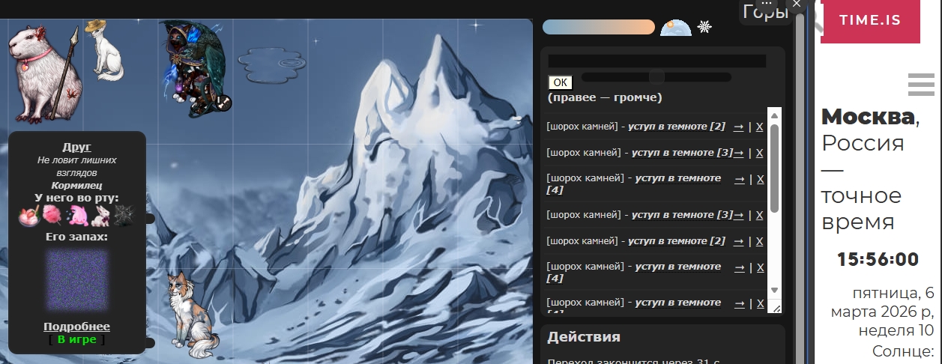This screenshot has width=942, height=364.
Task: Inspect the cobweb mouth item
Action: (124, 216)
